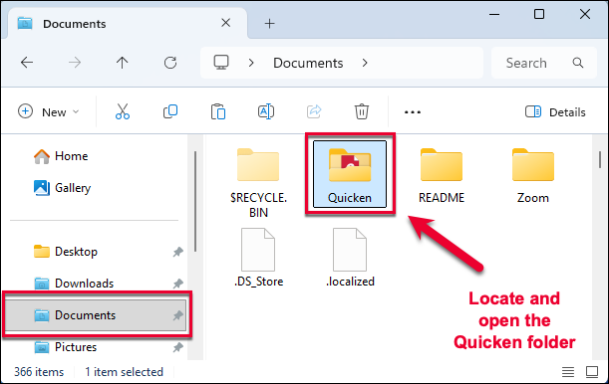609x384 pixels.
Task: Select Documents in the navigation pane
Action: pos(97,315)
